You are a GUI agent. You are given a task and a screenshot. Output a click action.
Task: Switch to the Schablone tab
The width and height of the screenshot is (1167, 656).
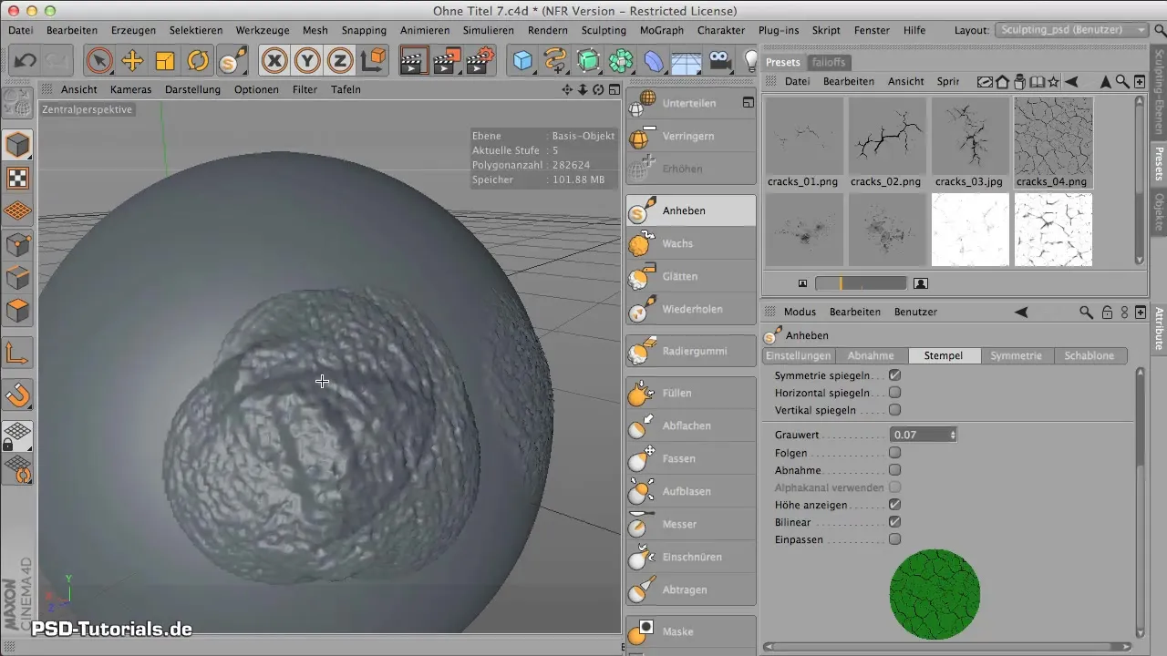(1090, 355)
